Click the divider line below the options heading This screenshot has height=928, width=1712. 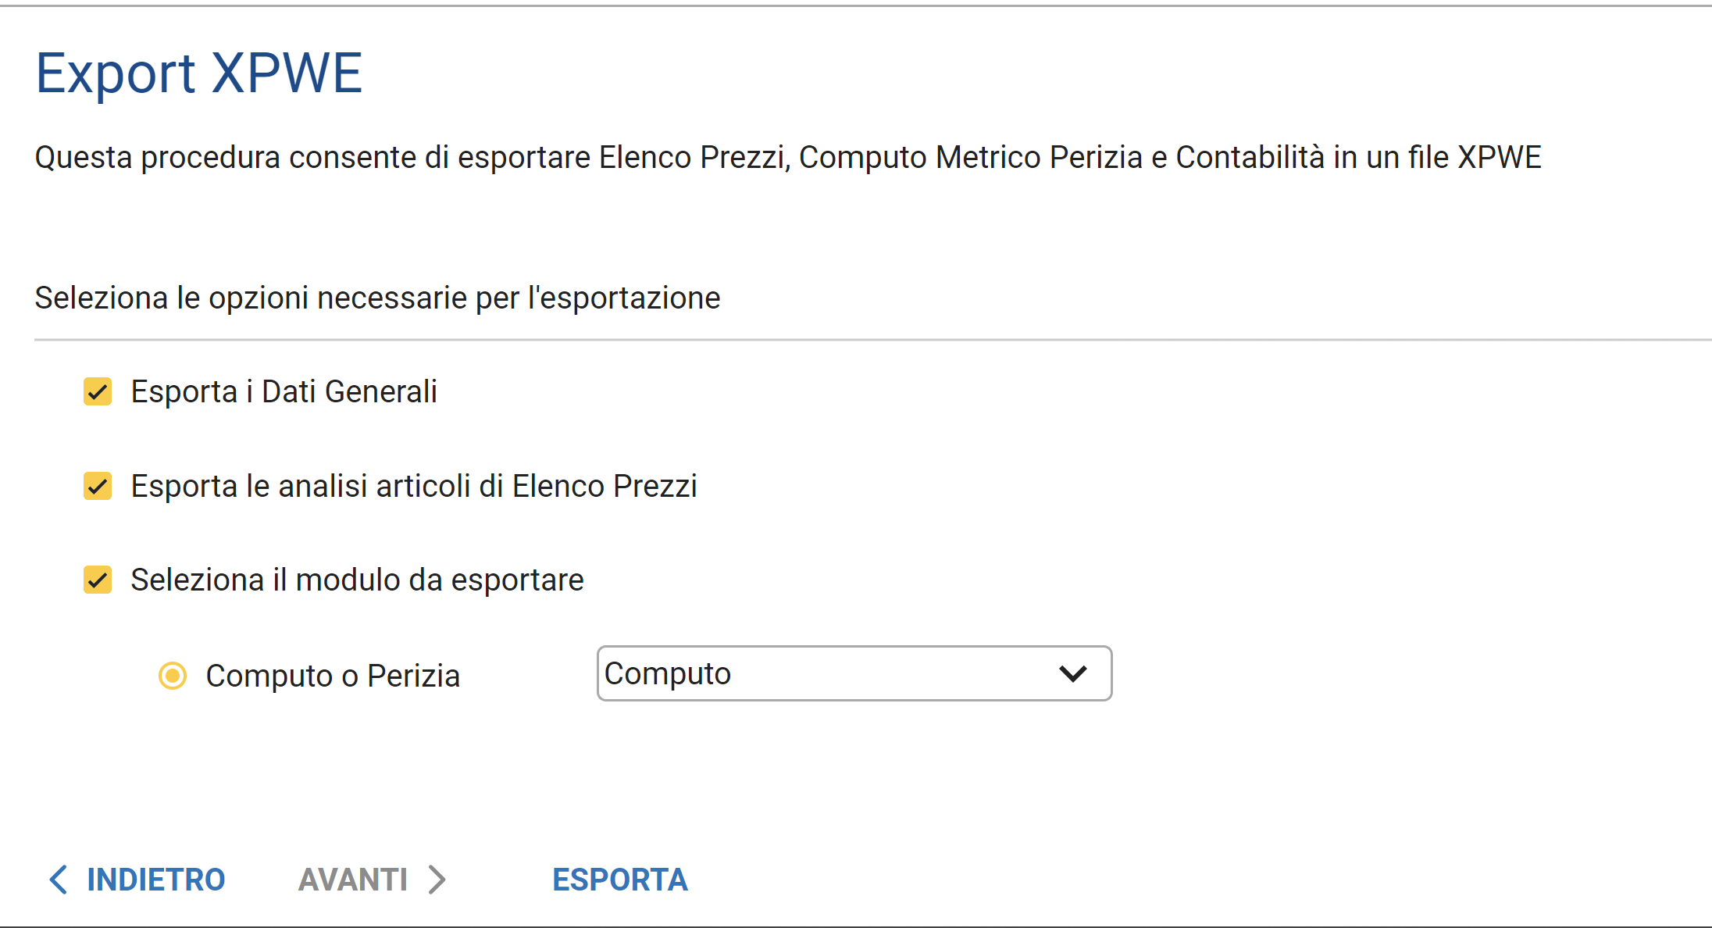[x=859, y=340]
